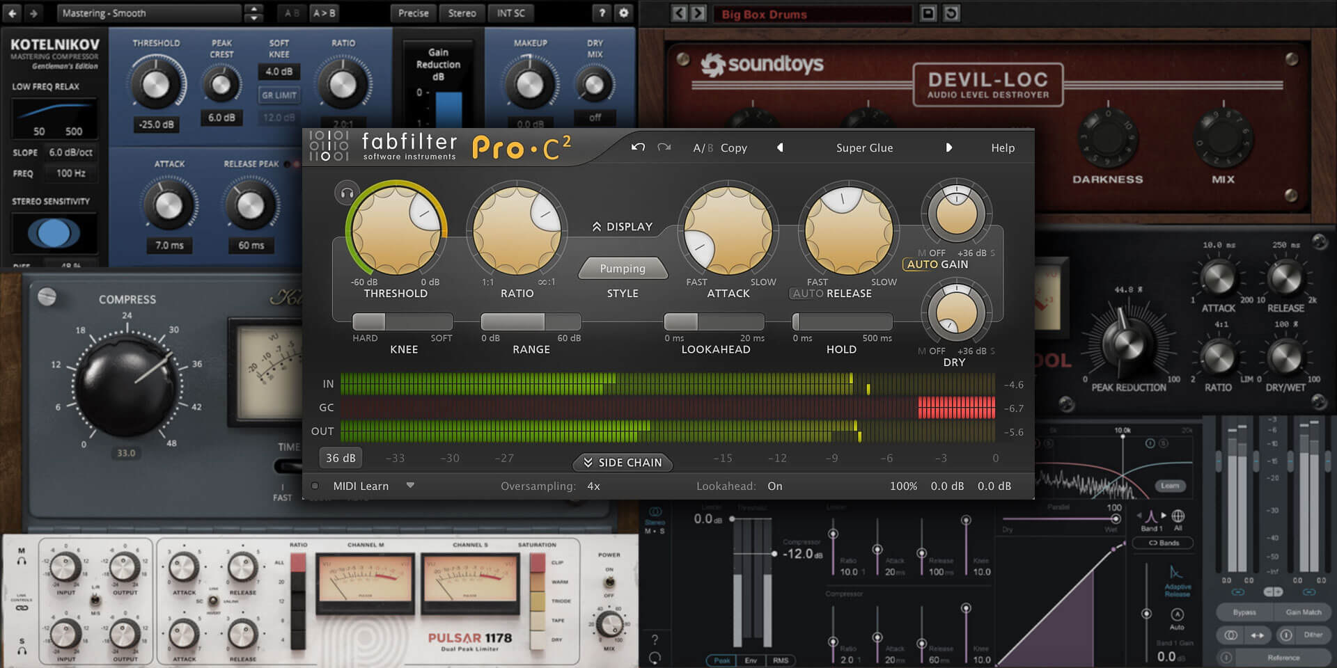Open the Pro-C2 Help menu
Viewport: 1337px width, 668px height.
coord(1002,148)
